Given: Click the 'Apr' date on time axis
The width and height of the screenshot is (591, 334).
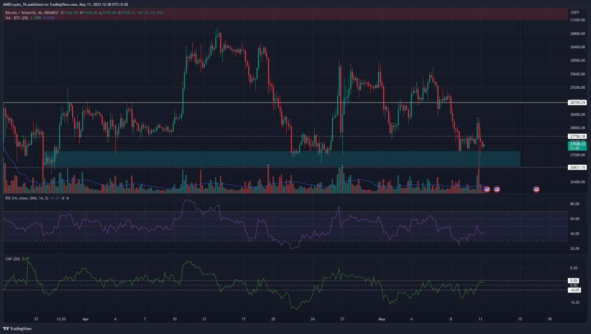Looking at the screenshot, I should click(x=85, y=319).
